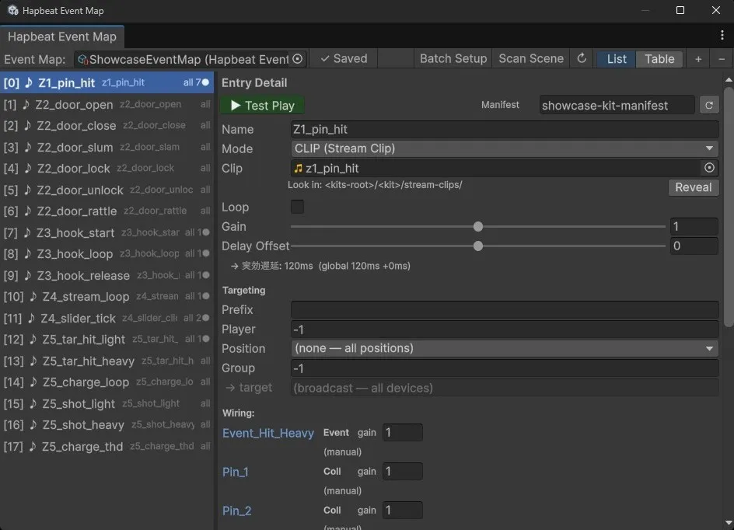Click the Scan Scene button
The height and width of the screenshot is (530, 734).
pos(531,58)
